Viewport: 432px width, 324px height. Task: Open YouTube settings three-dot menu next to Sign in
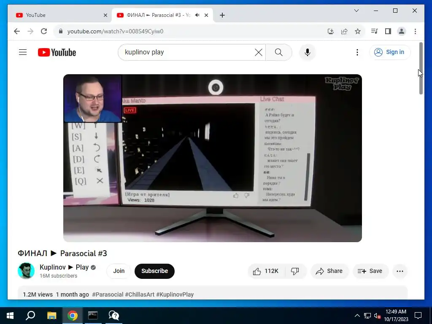(x=357, y=52)
